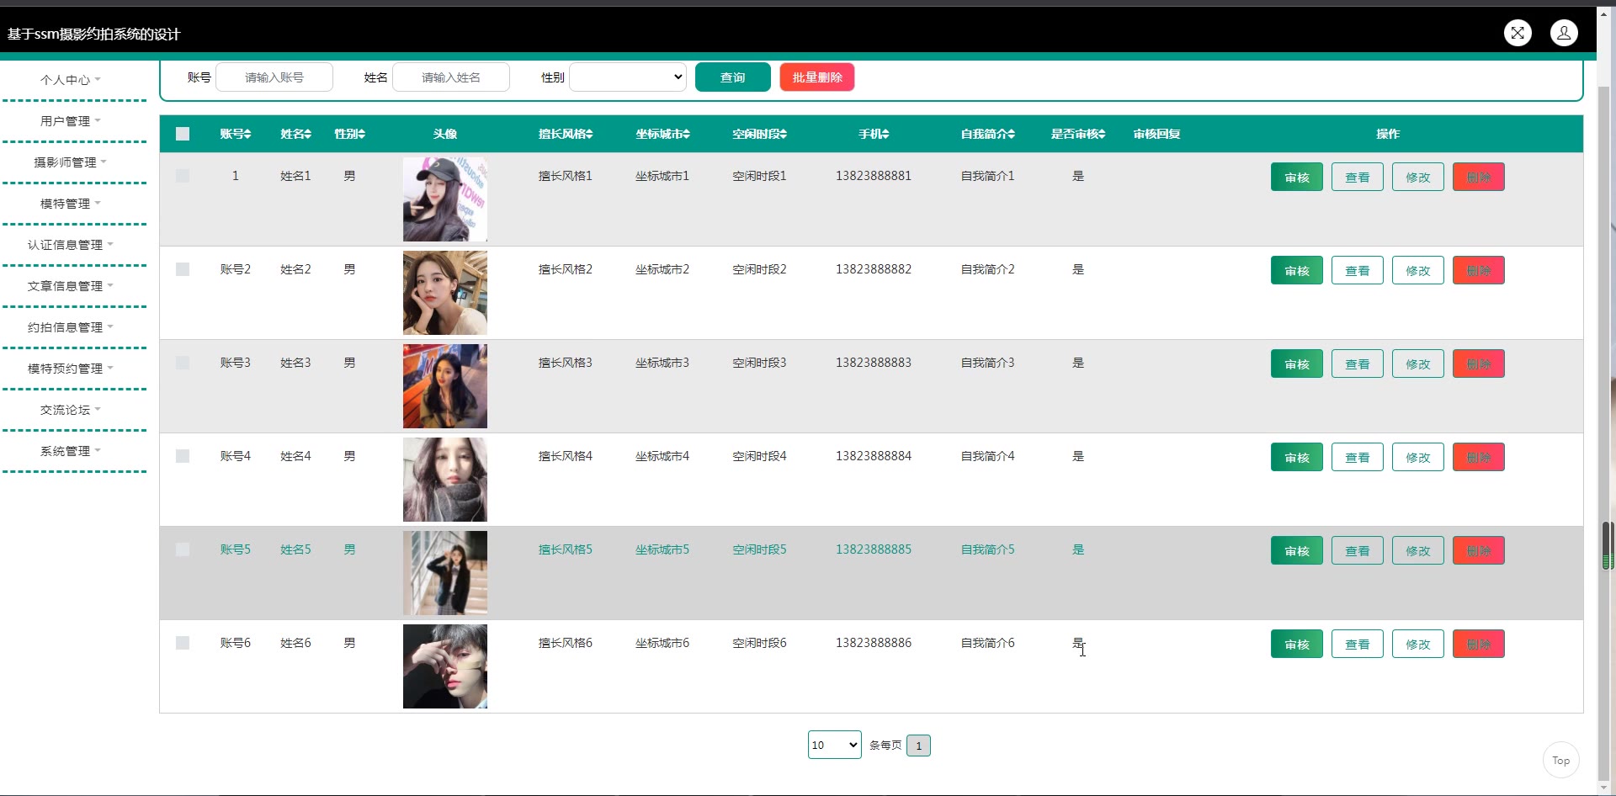Sort table by 手机 column header
Screen dimensions: 1616x796
874,134
